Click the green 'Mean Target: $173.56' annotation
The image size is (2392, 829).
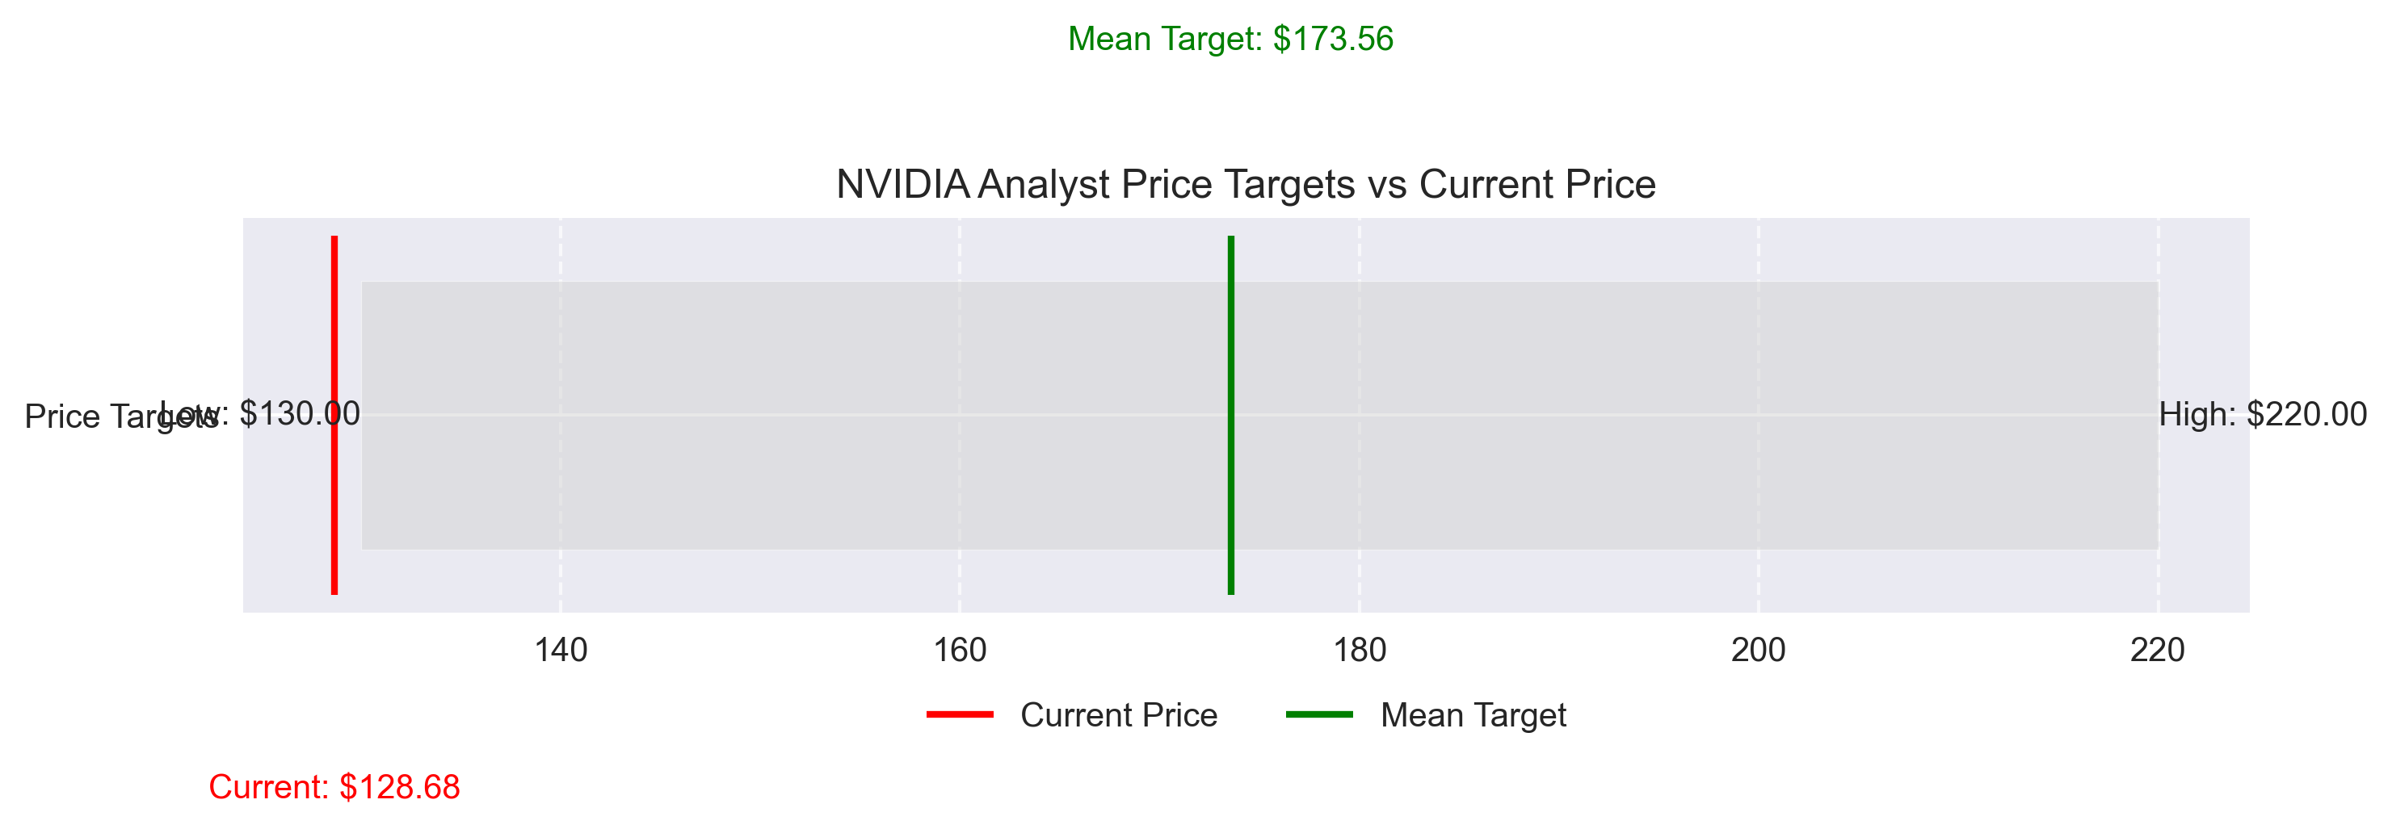(x=1230, y=39)
